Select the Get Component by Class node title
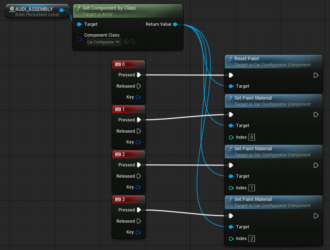Screen dimensions: 330x250 click(x=109, y=8)
